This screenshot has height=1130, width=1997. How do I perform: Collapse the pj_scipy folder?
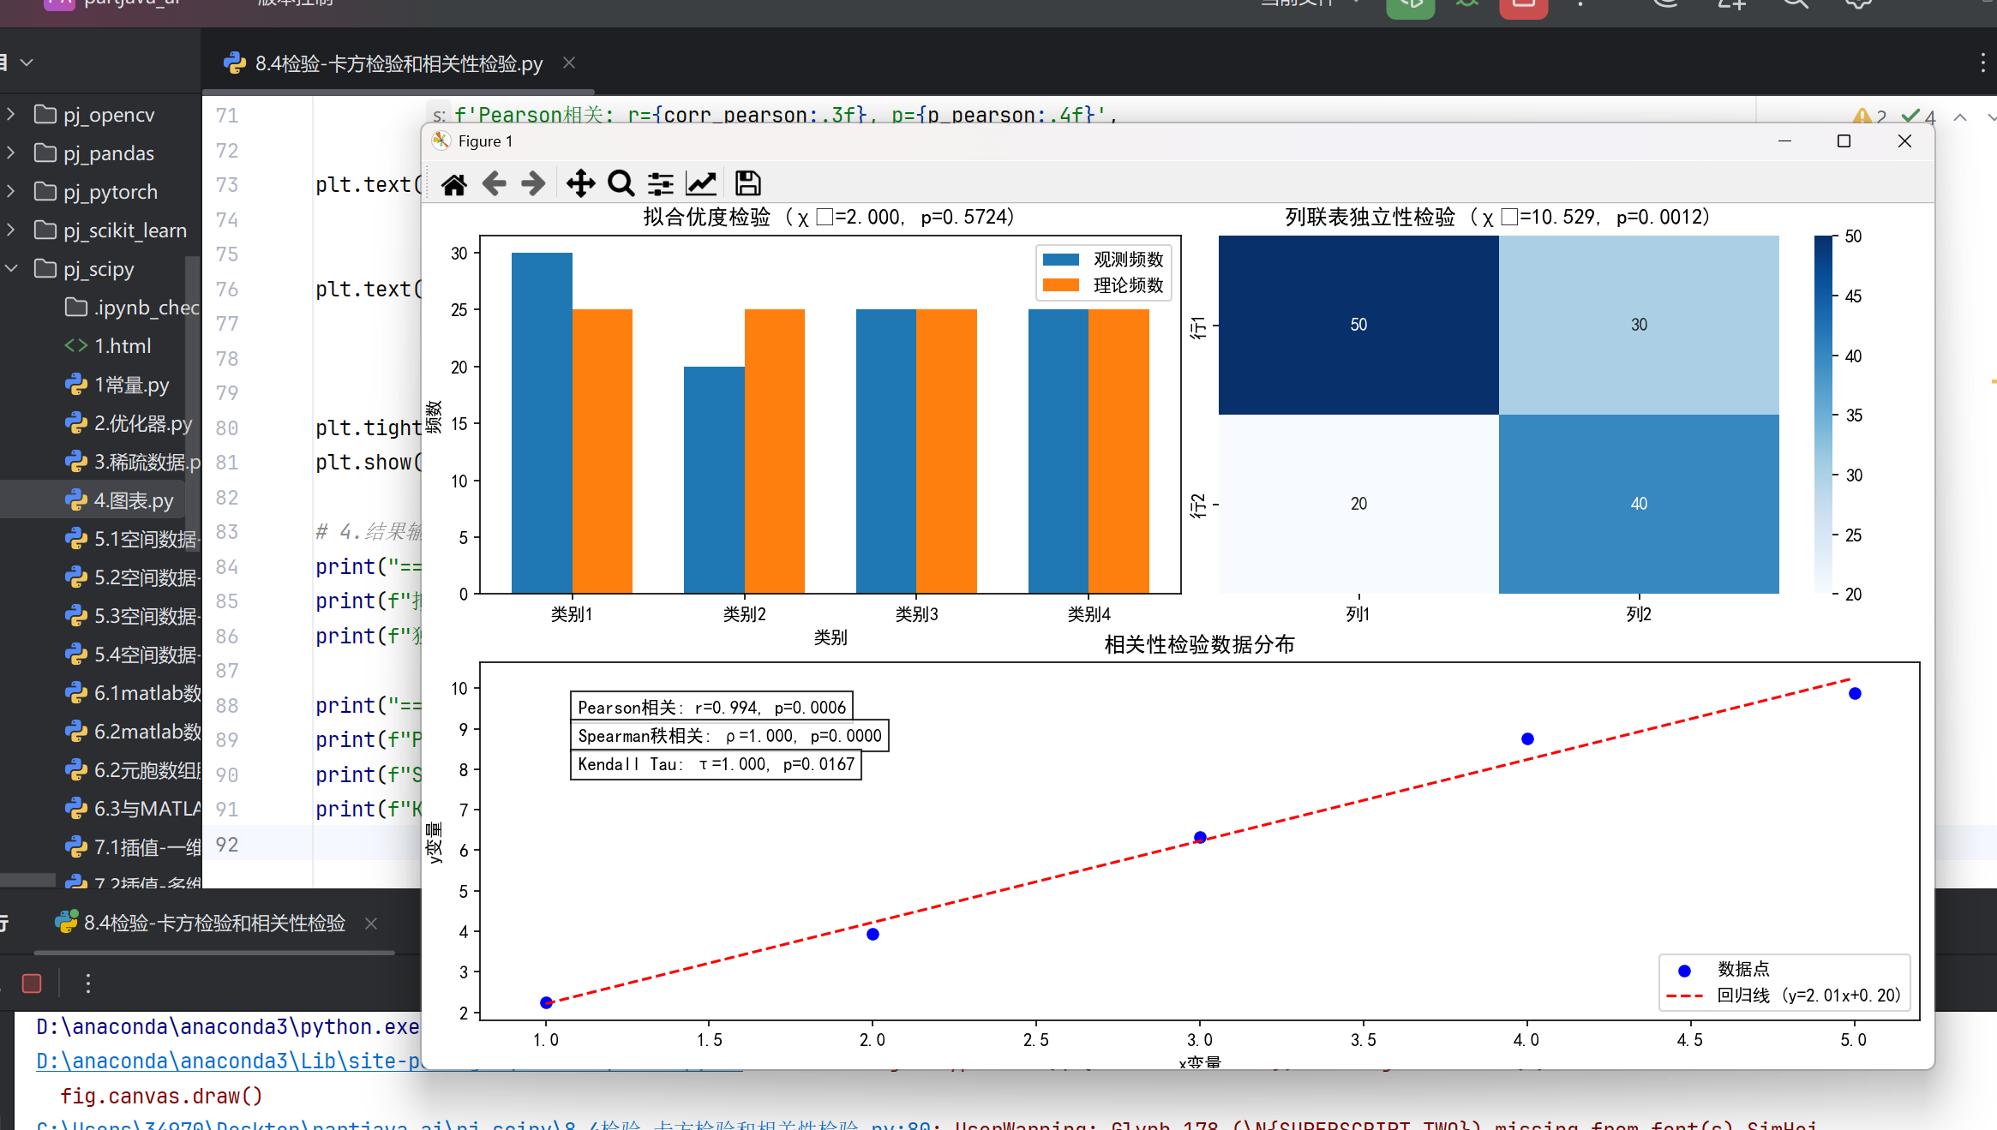pos(11,269)
